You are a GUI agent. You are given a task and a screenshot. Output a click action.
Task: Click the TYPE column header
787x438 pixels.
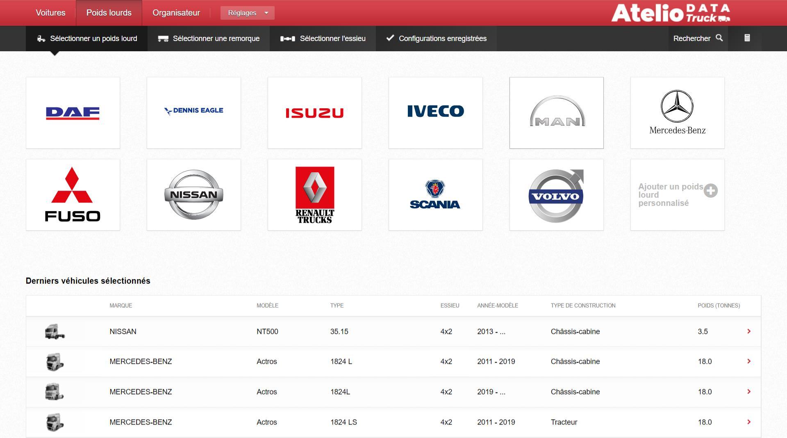click(337, 306)
